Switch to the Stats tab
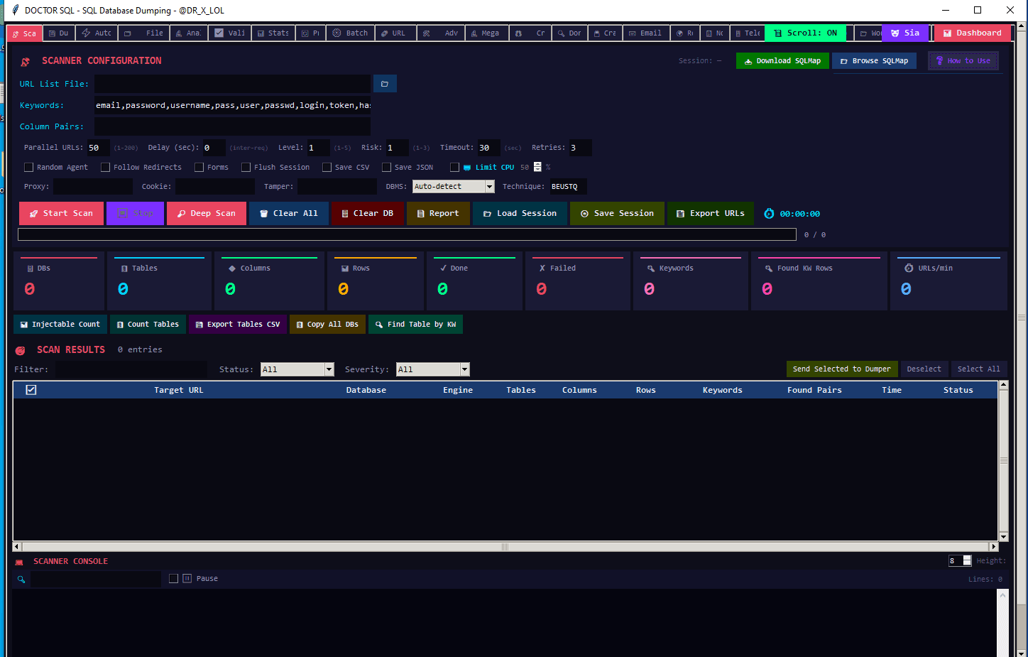 273,33
